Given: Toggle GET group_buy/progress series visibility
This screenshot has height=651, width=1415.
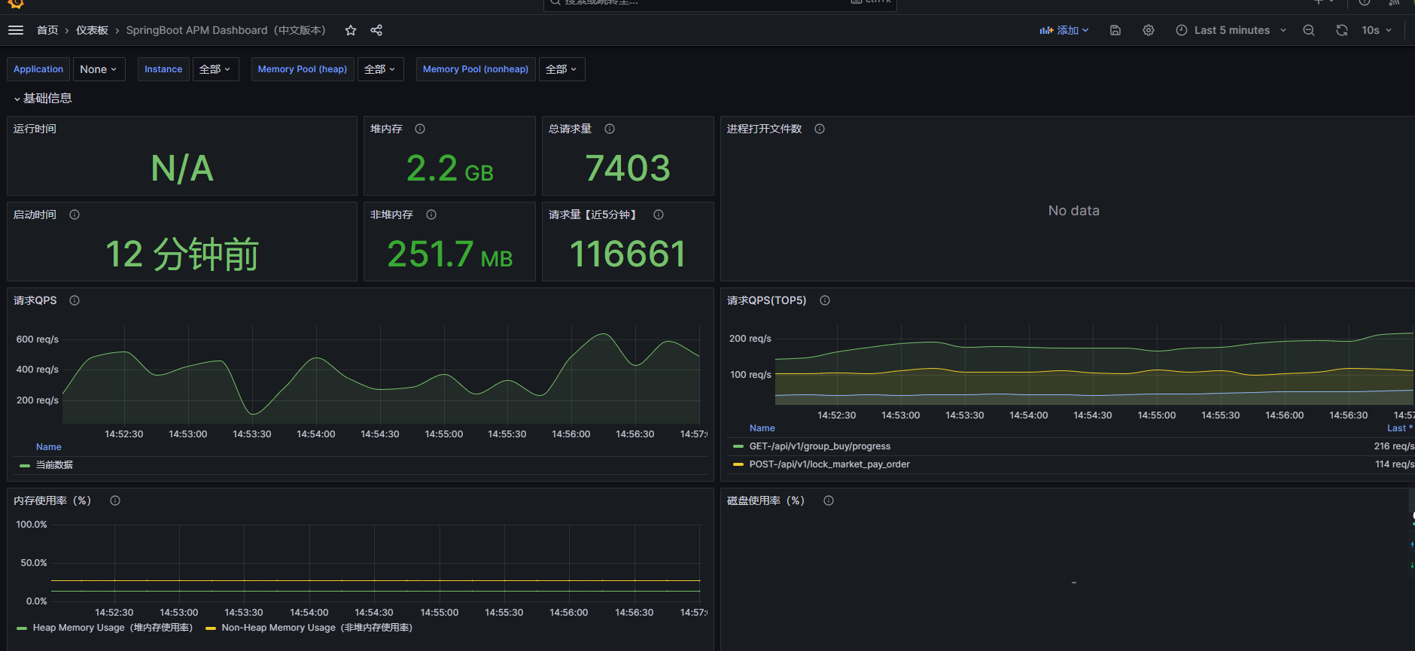Looking at the screenshot, I should pyautogui.click(x=819, y=446).
